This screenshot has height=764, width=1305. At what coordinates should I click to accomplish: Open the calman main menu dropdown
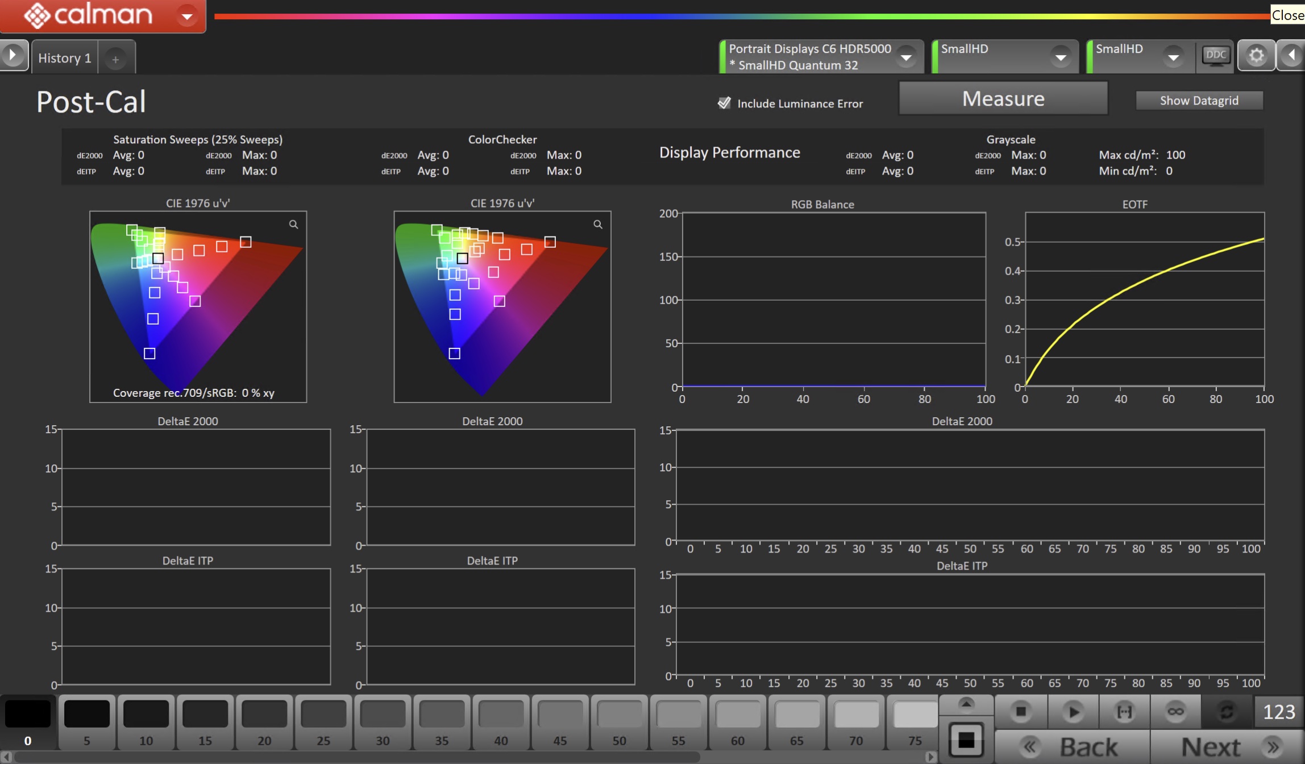click(187, 16)
